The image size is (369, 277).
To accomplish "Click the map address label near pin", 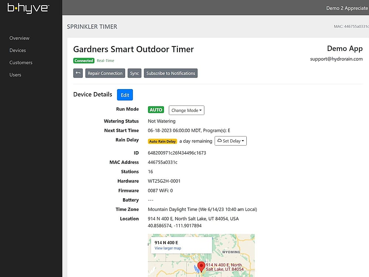I will coord(225,267).
